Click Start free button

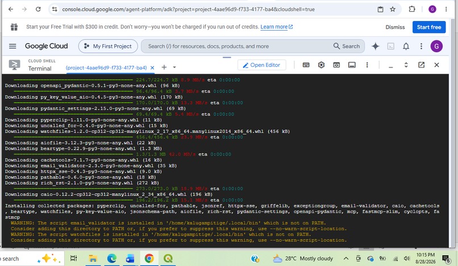(429, 27)
